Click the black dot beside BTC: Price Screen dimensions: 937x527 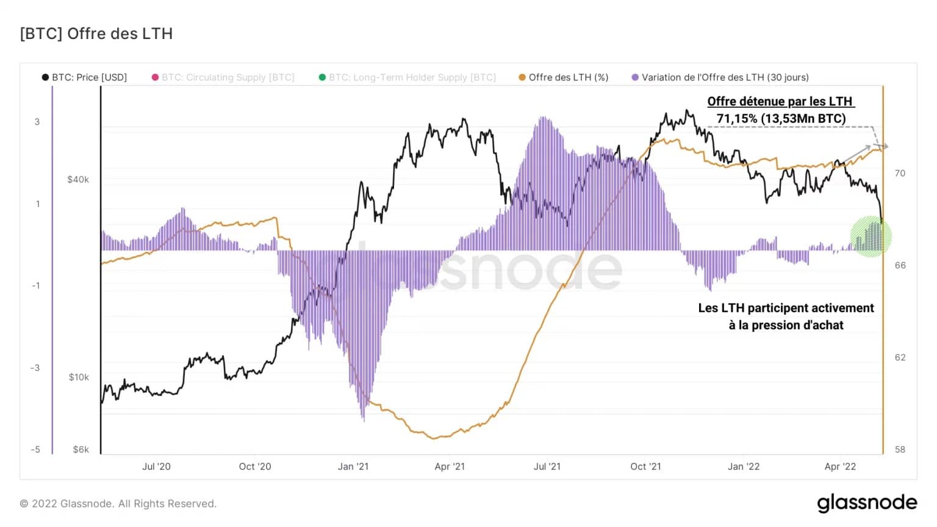[45, 77]
